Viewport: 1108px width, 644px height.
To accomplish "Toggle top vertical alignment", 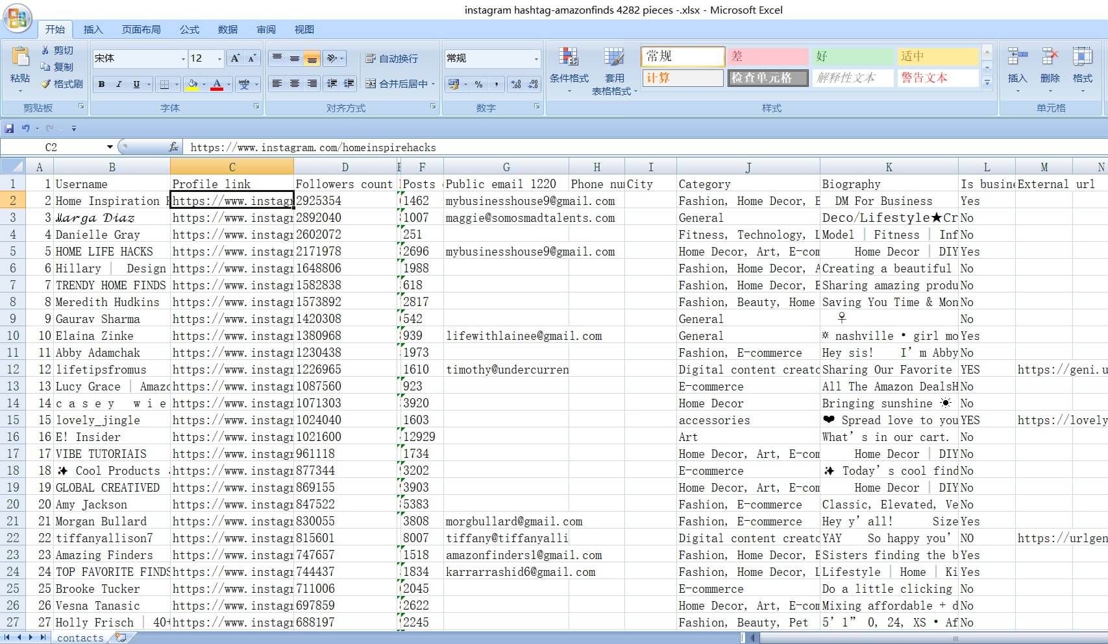I will [277, 58].
